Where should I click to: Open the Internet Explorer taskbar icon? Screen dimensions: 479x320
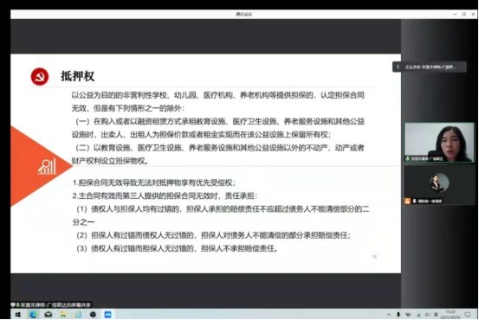point(78,315)
